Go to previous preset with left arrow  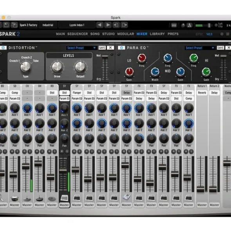tap(100, 25)
